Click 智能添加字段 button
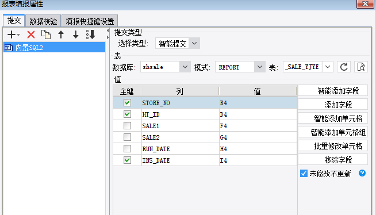The height and width of the screenshot is (215, 376). click(x=333, y=91)
